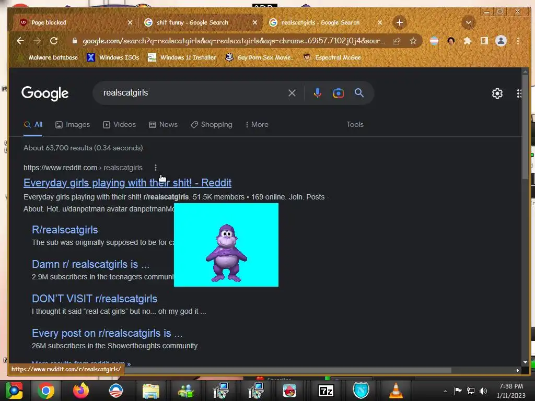Expand the tab search dropdown
Image resolution: width=535 pixels, height=401 pixels.
pos(469,22)
